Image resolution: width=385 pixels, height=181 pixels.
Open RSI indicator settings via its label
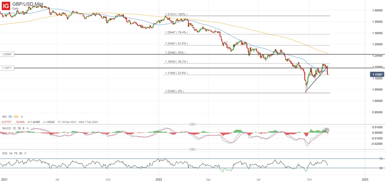[5, 153]
